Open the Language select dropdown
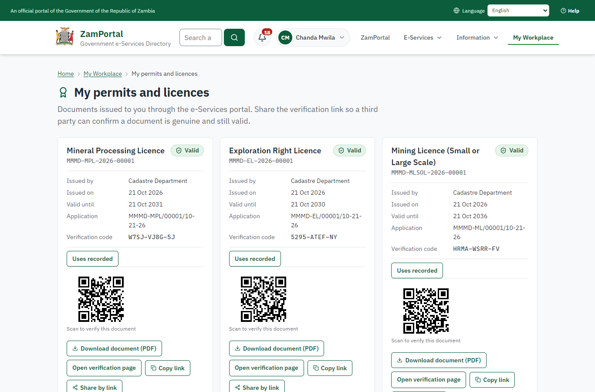Viewport: 595px width, 392px height. [518, 10]
